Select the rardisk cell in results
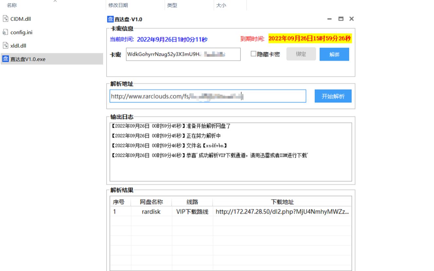The width and height of the screenshot is (434, 271). tap(151, 212)
